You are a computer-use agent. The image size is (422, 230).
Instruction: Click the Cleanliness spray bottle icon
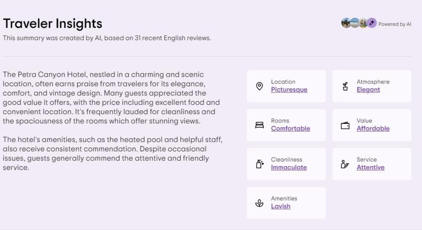point(260,164)
